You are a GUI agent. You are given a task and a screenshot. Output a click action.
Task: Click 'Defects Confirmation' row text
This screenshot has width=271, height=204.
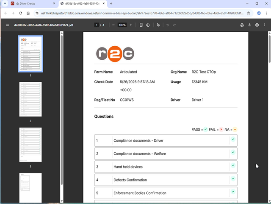(x=130, y=180)
